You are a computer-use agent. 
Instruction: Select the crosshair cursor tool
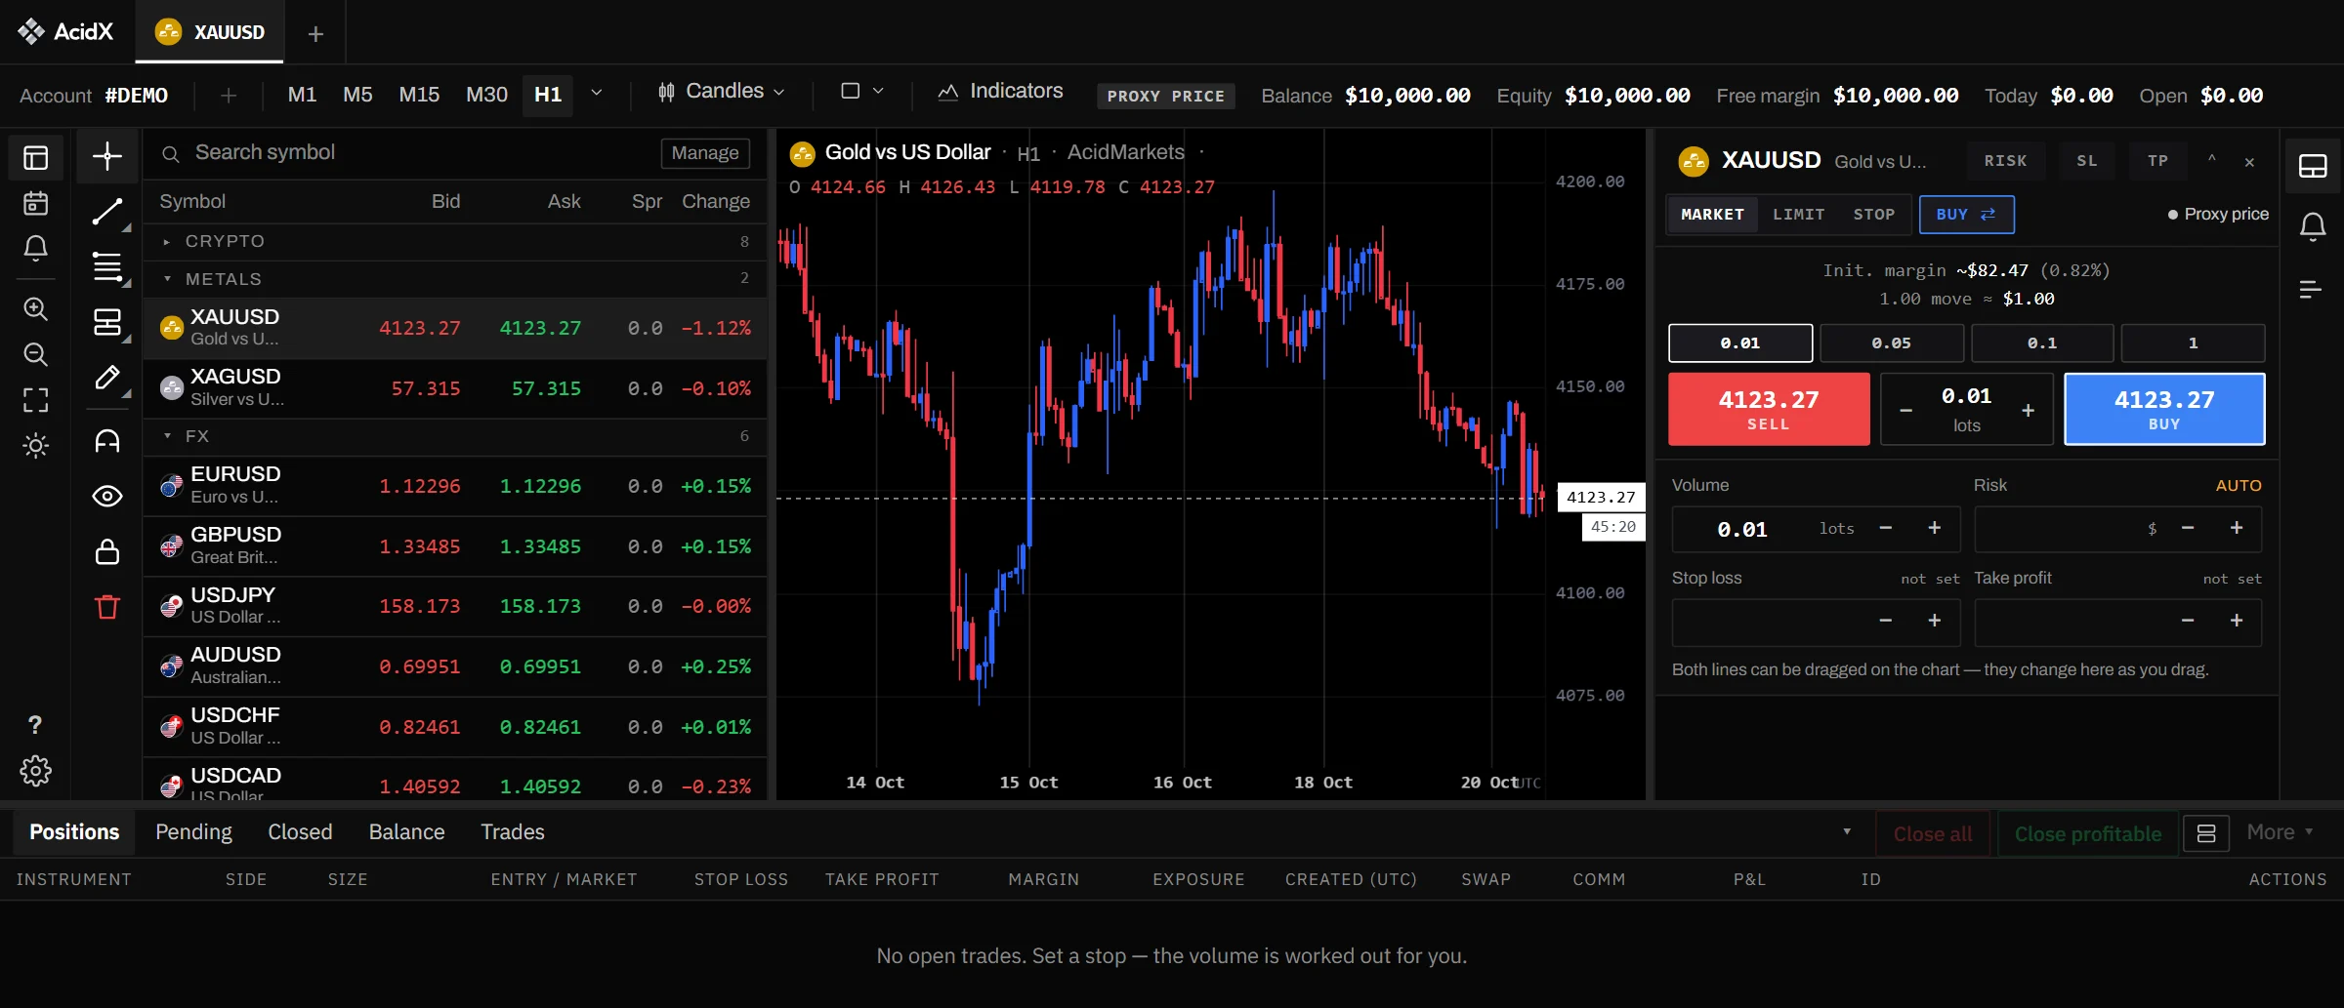(x=107, y=156)
